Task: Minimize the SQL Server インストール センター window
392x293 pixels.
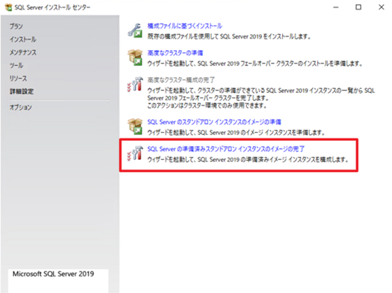Action: coord(336,8)
